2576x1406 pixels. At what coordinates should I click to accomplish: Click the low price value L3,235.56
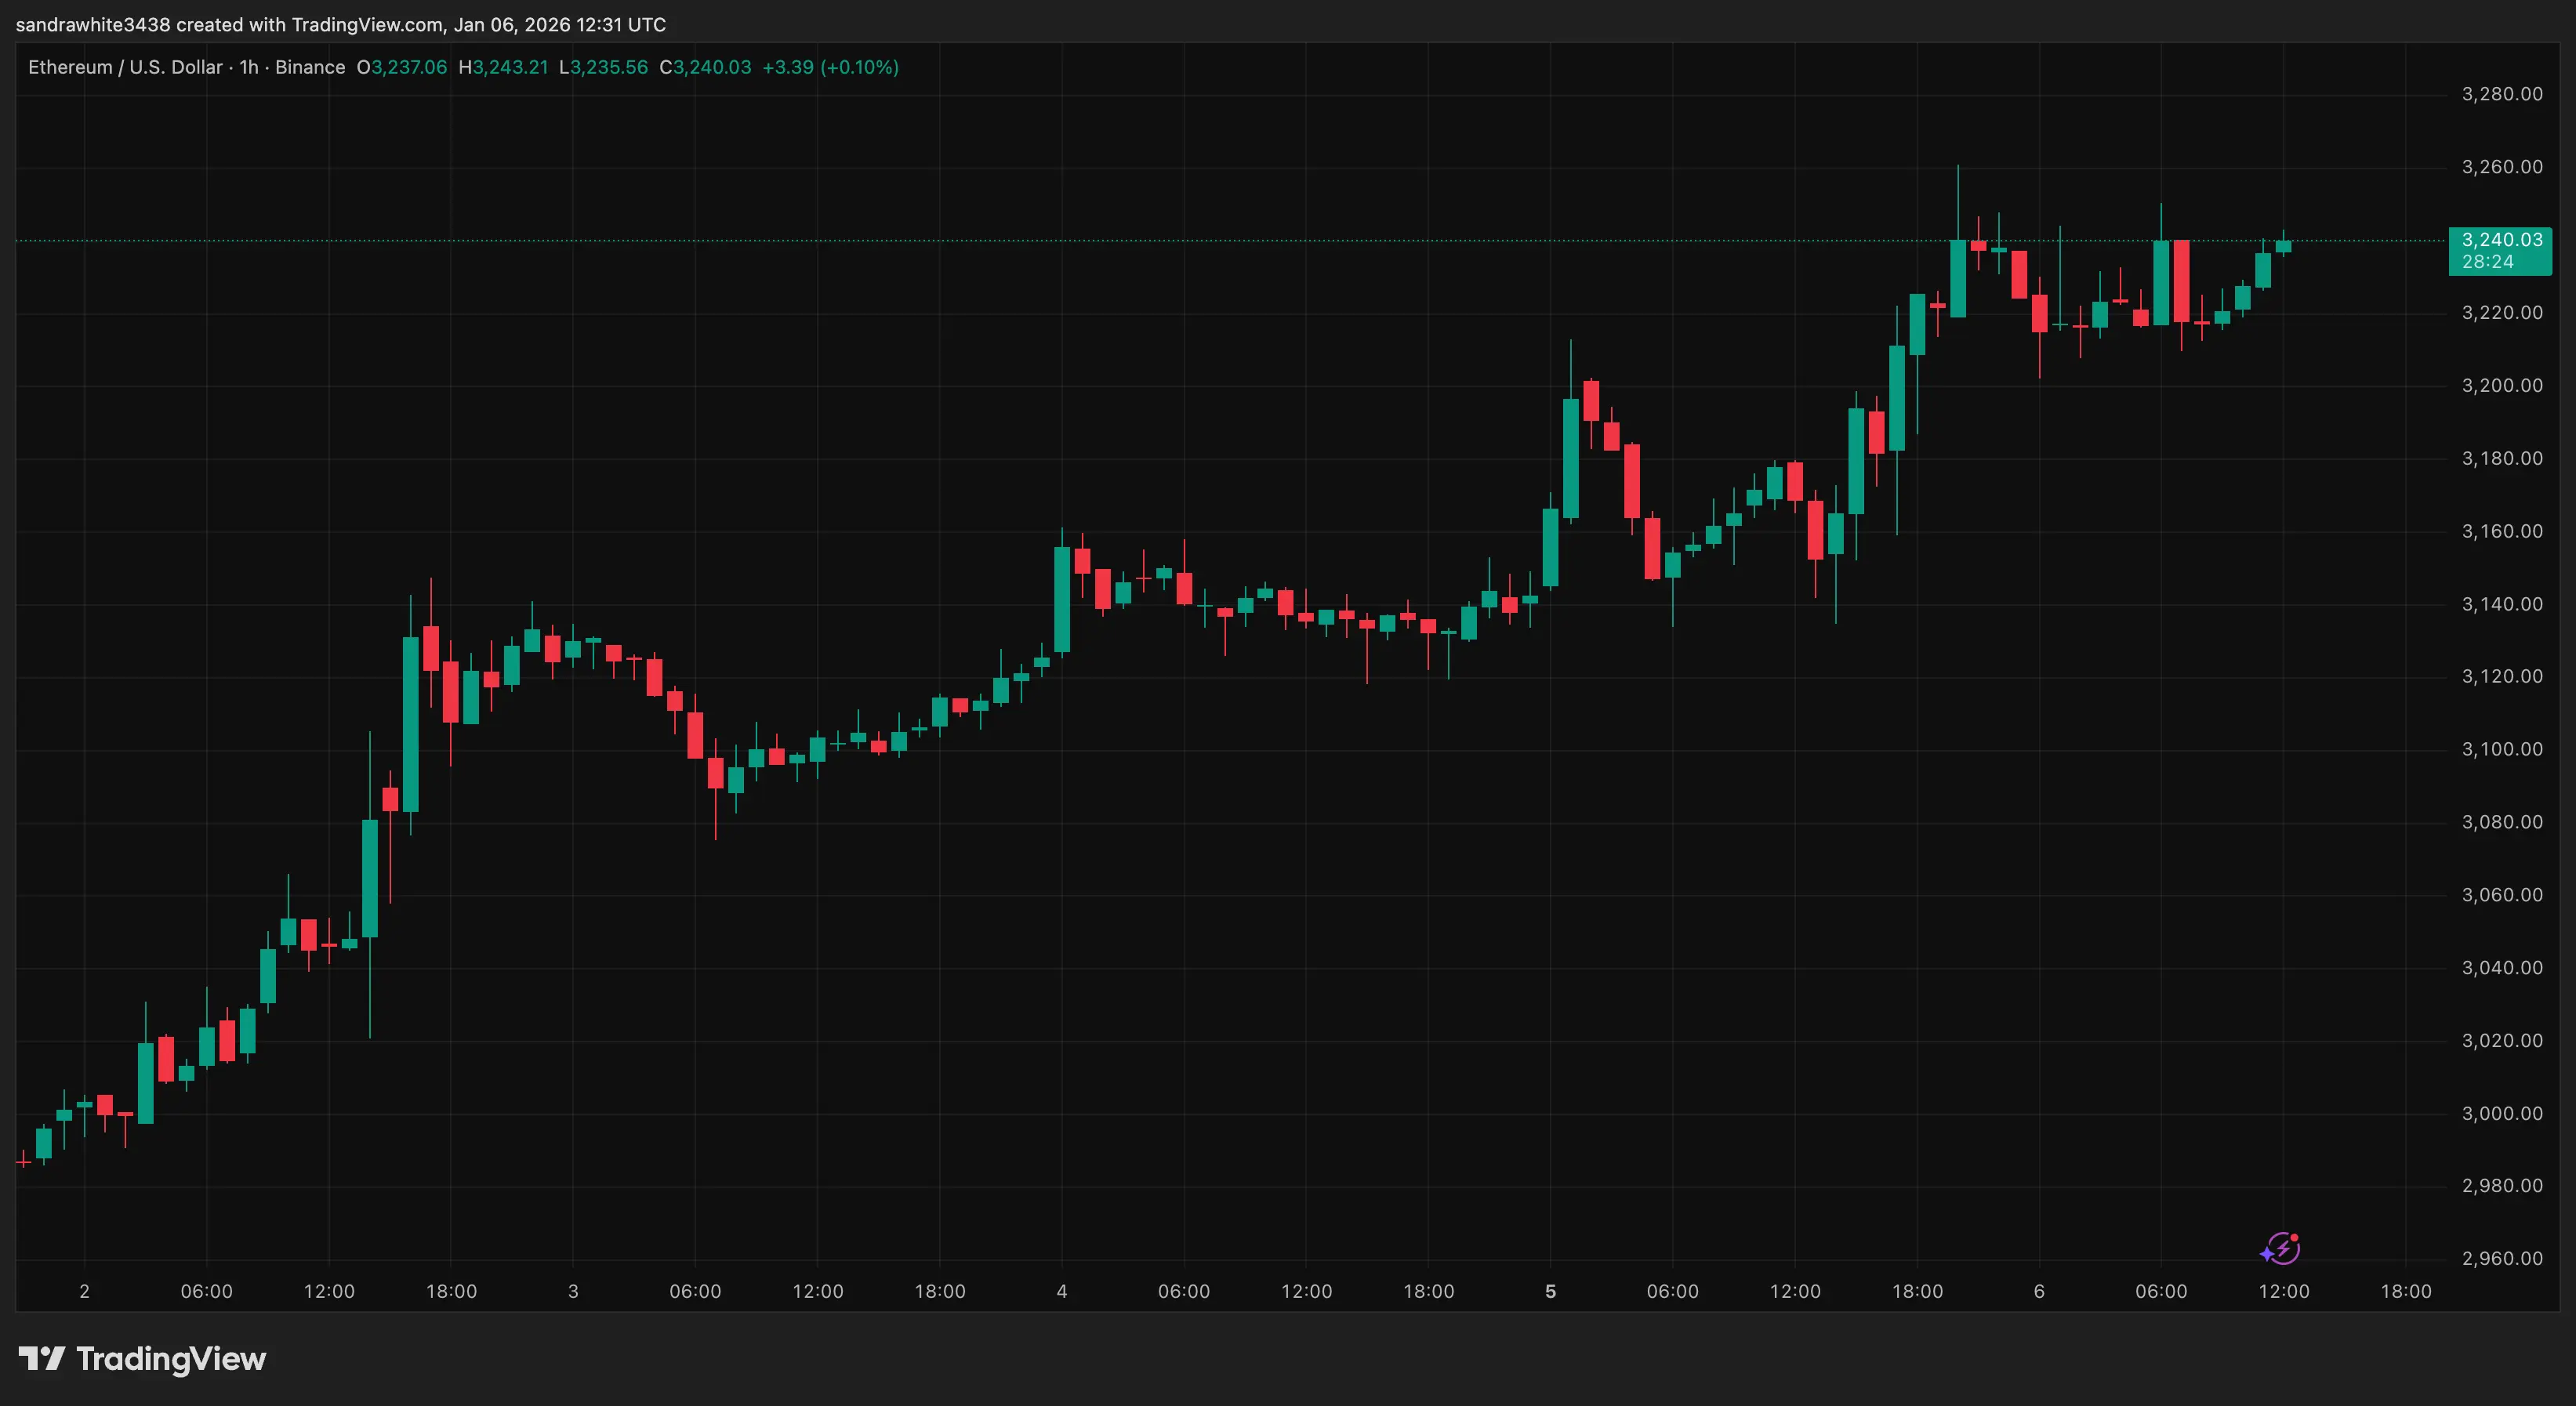coord(604,67)
